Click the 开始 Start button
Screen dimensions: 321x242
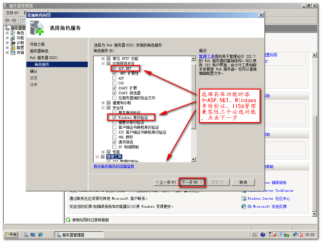pos(11,234)
